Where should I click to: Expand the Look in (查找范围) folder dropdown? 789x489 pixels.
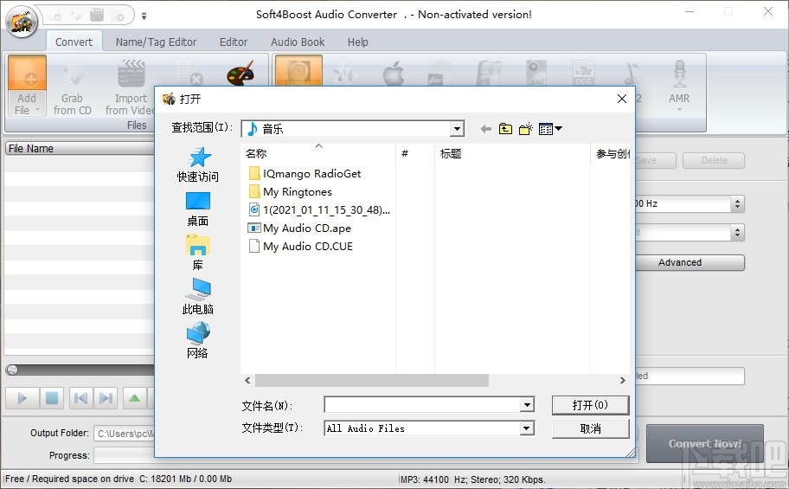(x=457, y=129)
